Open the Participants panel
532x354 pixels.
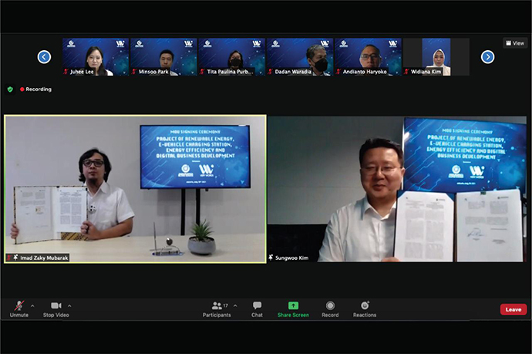point(217,308)
